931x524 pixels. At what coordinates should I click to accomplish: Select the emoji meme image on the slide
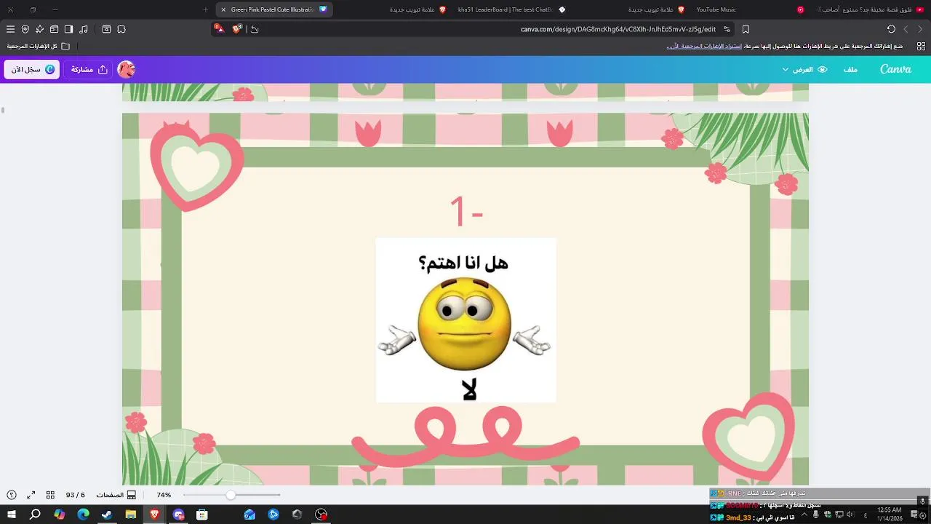[465, 320]
